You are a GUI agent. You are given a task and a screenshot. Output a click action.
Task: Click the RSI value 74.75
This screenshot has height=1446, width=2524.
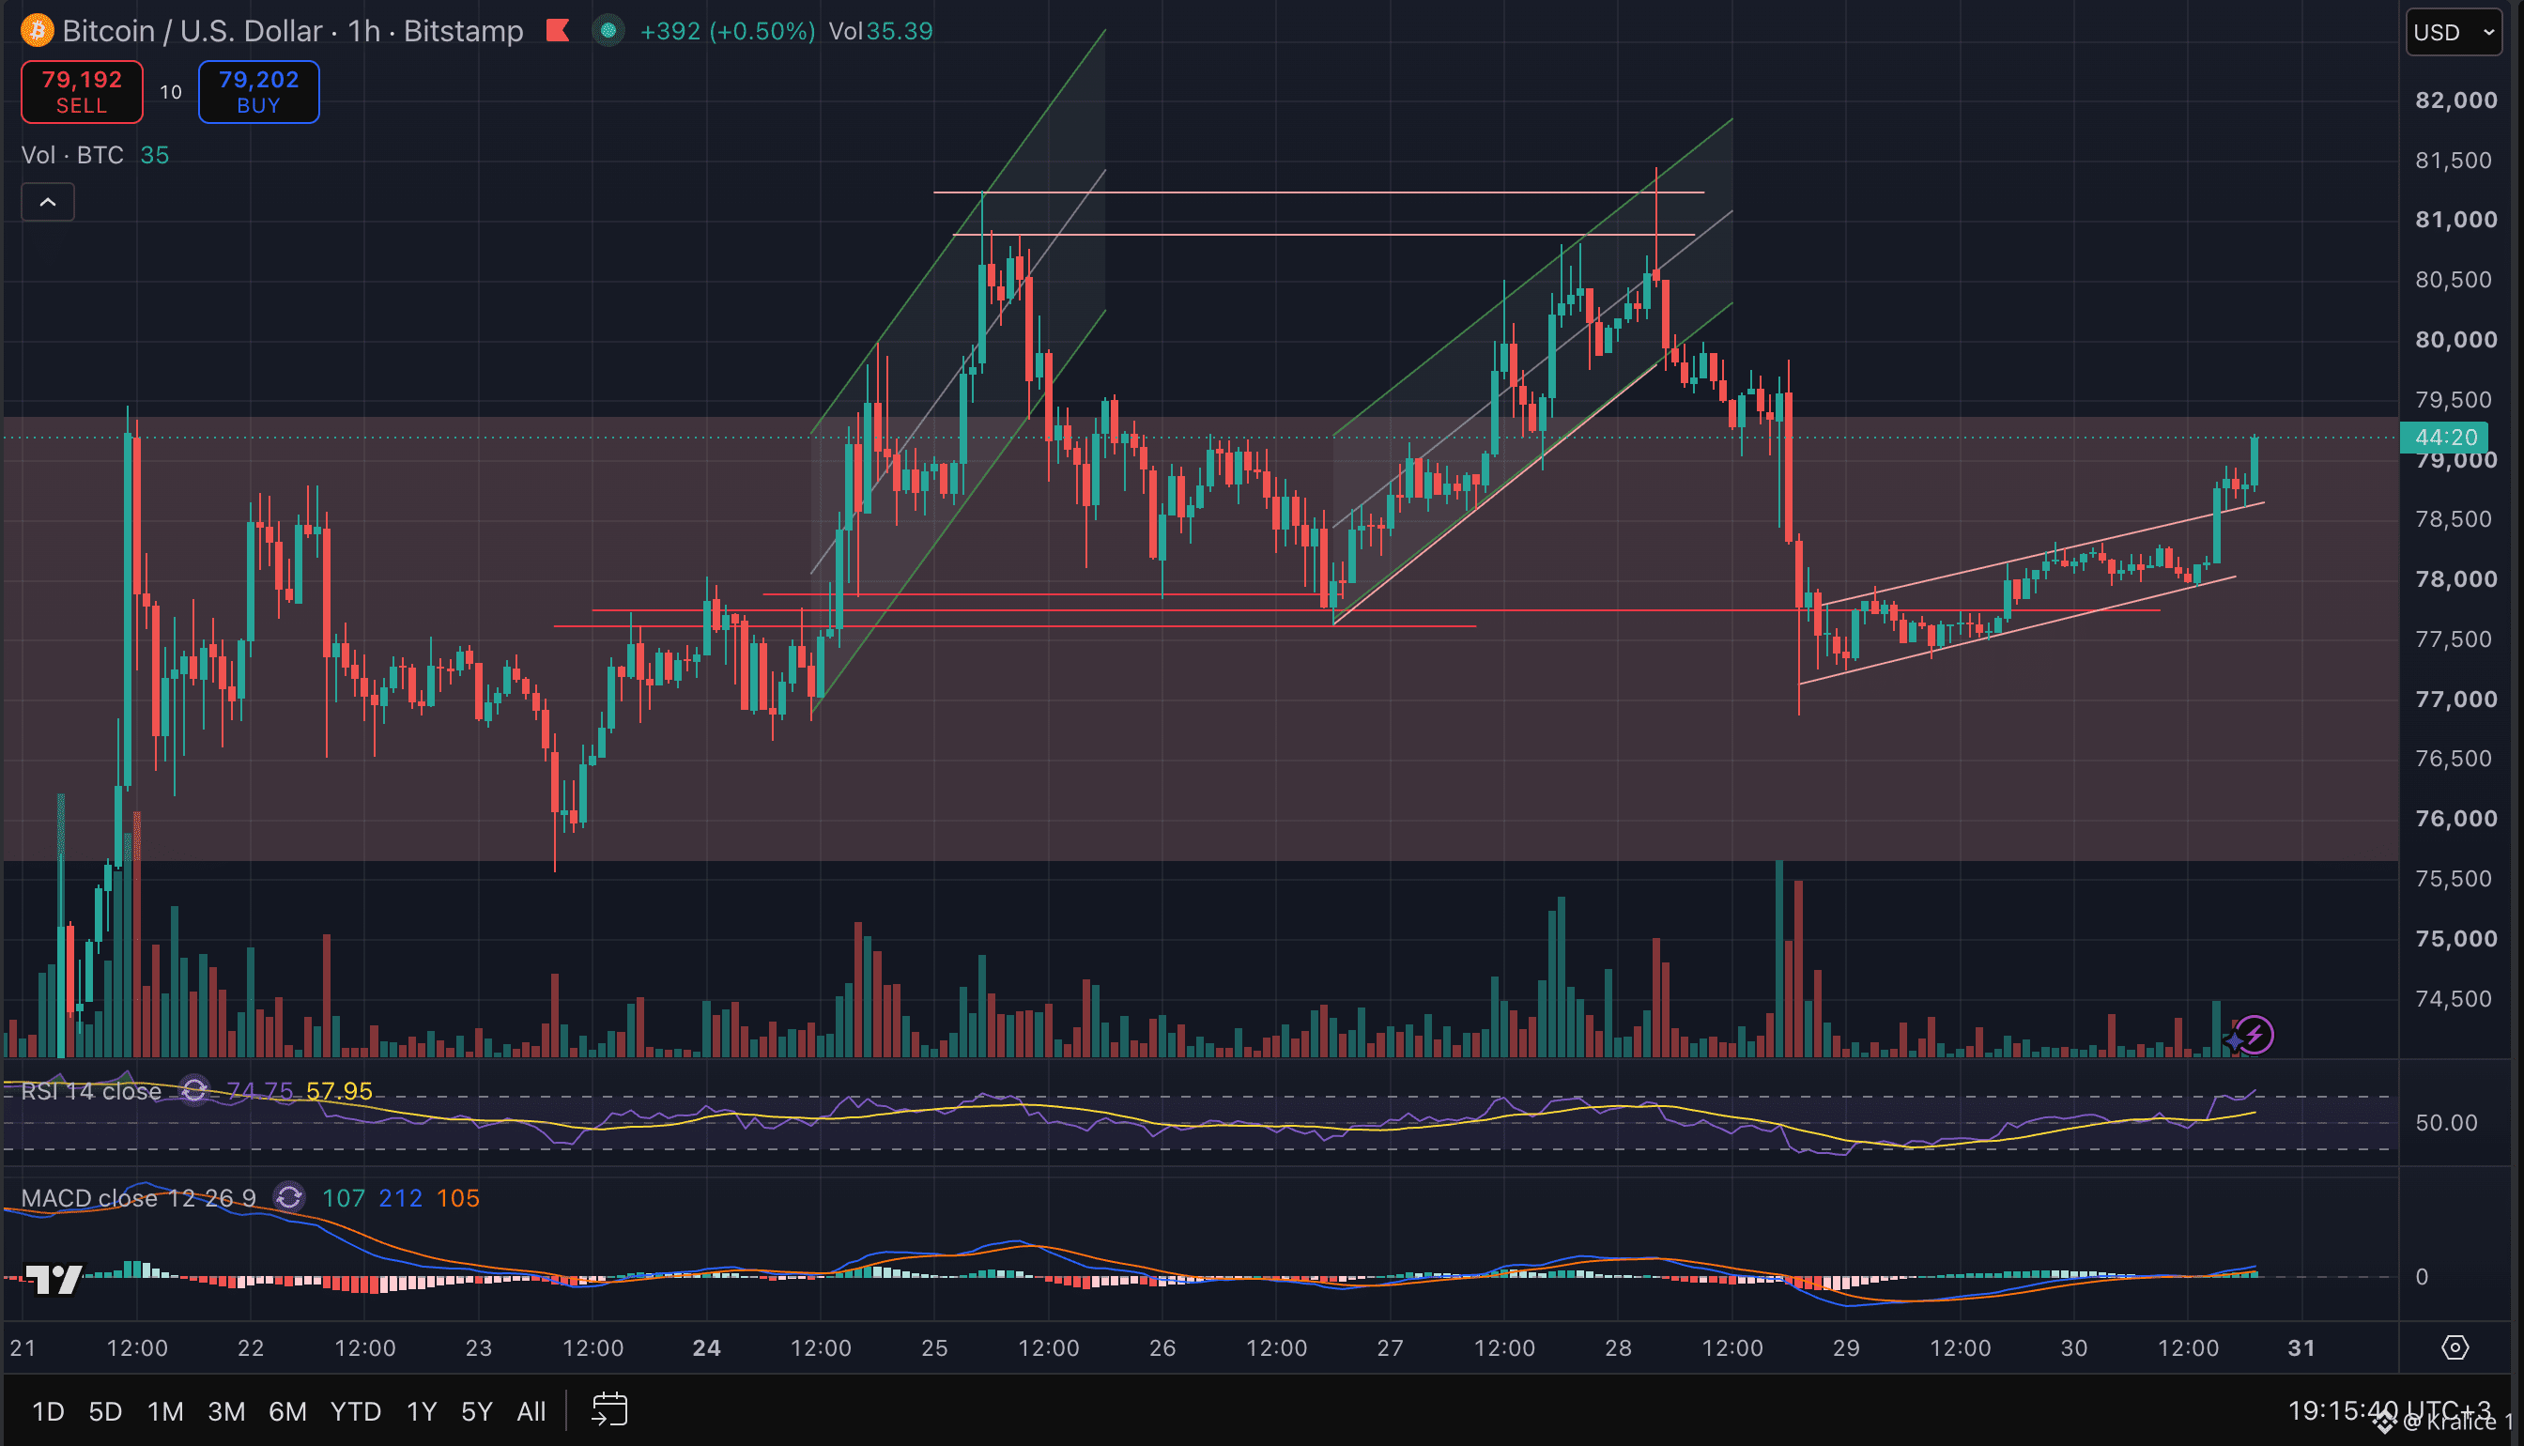coord(260,1090)
